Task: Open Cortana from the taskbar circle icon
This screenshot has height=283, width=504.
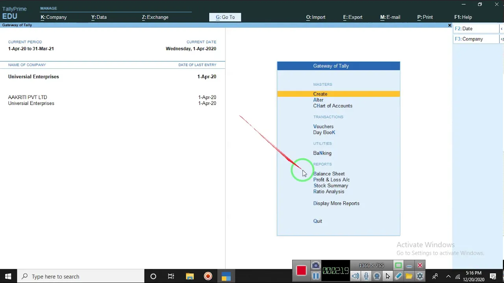Action: (153, 276)
